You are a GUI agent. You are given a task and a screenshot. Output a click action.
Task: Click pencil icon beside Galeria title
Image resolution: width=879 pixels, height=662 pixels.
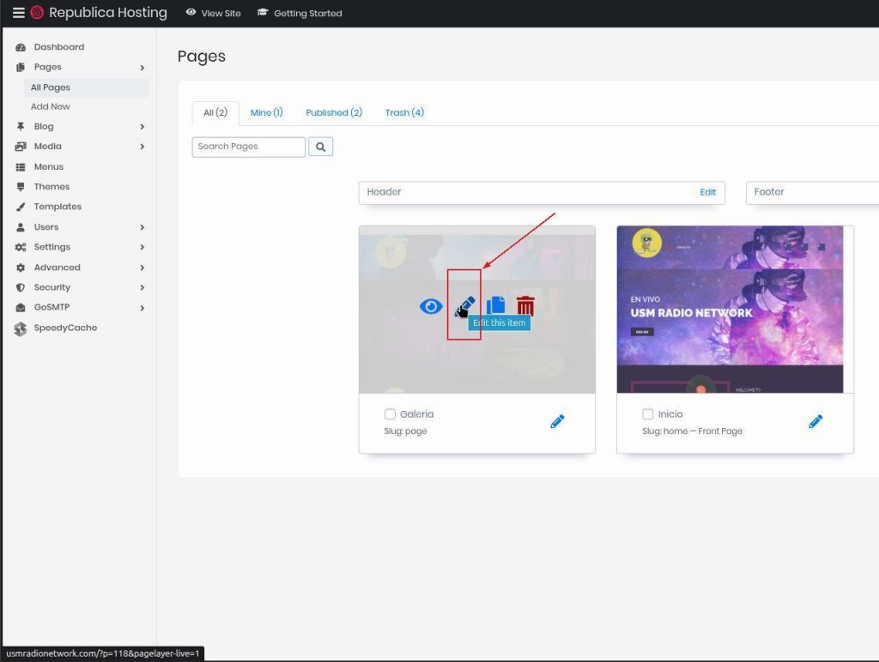[557, 421]
